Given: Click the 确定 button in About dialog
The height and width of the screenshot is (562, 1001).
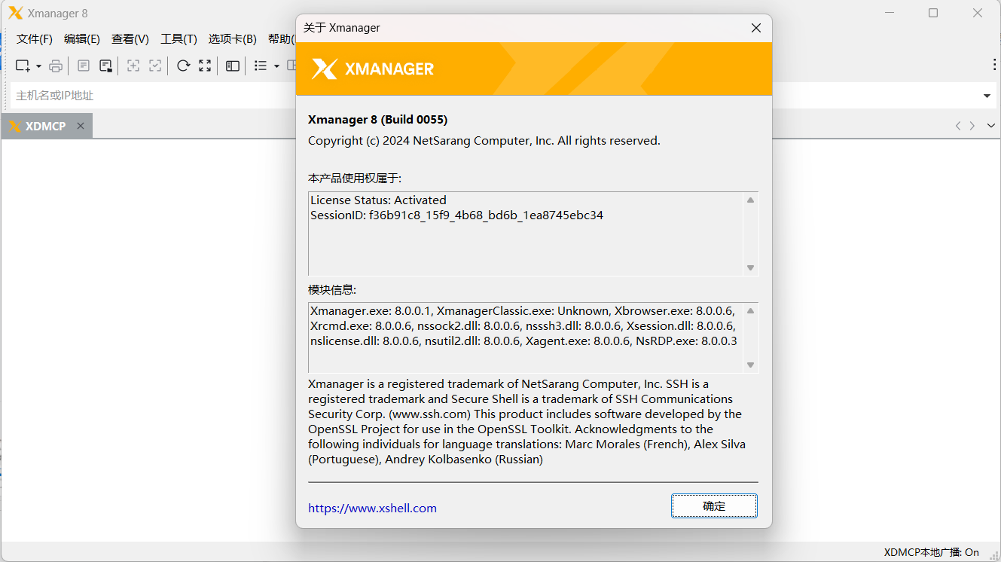Looking at the screenshot, I should tap(714, 506).
